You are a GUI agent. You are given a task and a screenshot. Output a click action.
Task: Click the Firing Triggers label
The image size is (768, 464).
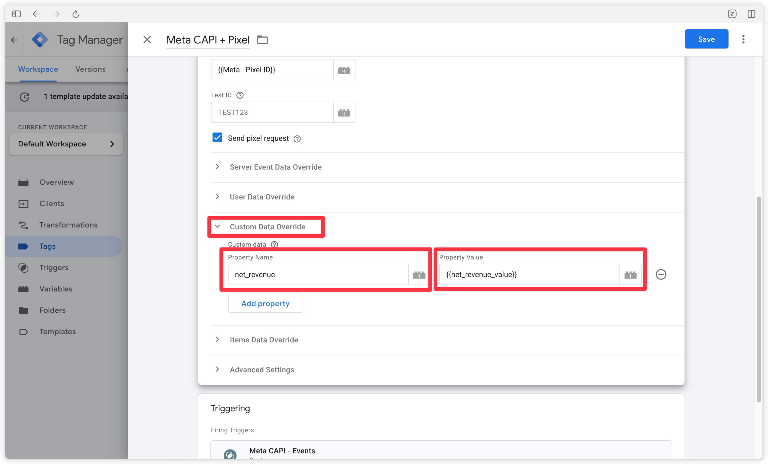pos(232,430)
